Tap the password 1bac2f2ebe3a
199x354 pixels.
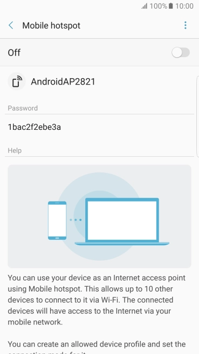[x=35, y=127]
